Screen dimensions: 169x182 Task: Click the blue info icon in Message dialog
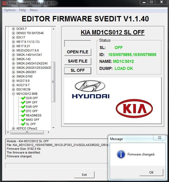click(121, 154)
